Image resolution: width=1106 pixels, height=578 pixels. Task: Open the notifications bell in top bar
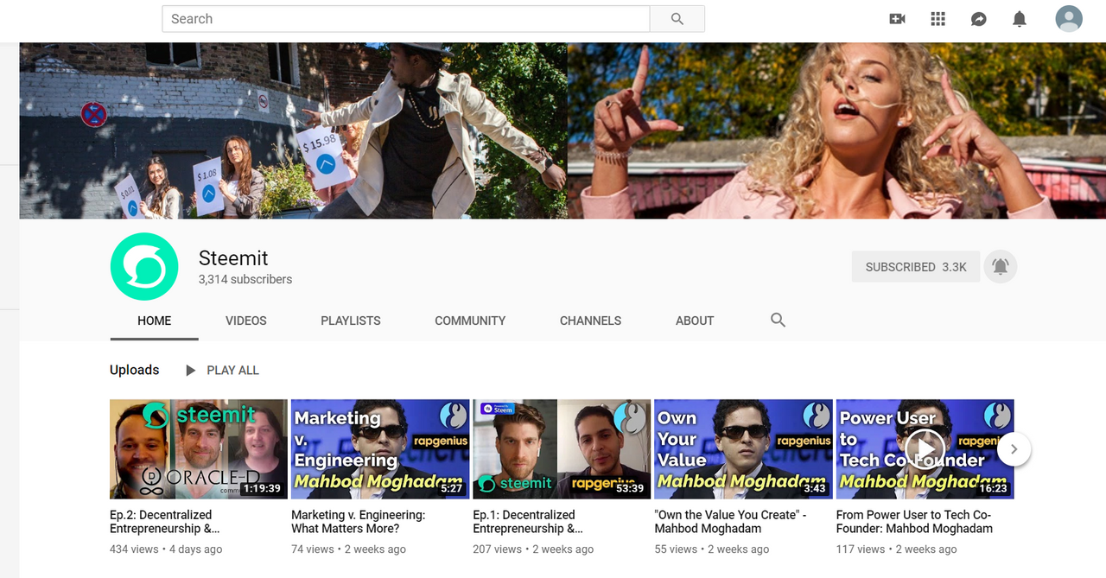pyautogui.click(x=1020, y=19)
